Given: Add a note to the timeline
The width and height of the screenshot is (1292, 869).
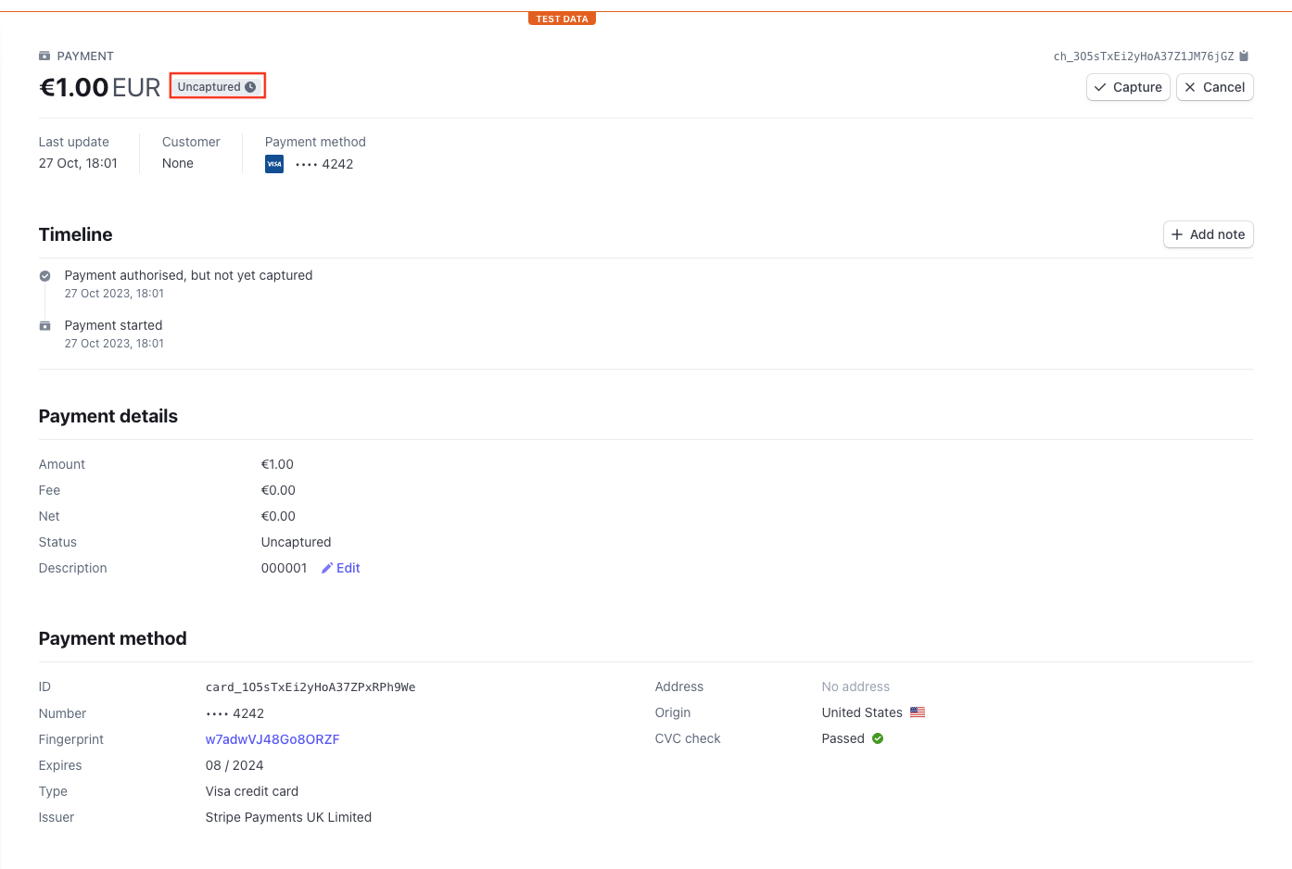Looking at the screenshot, I should tap(1208, 234).
